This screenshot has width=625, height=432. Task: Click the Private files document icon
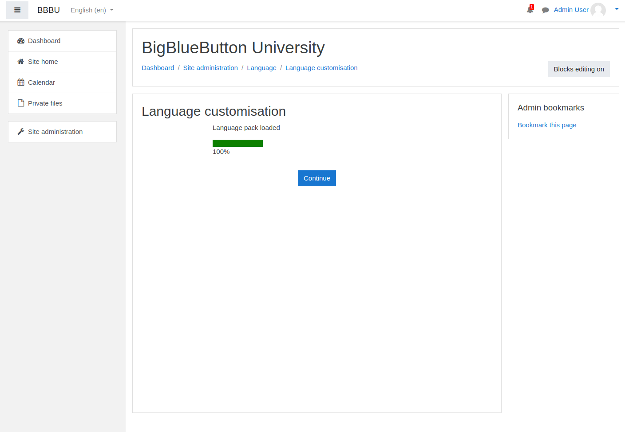tap(21, 103)
